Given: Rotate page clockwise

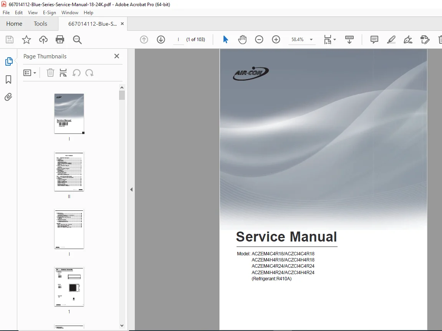Looking at the screenshot, I should pos(89,73).
